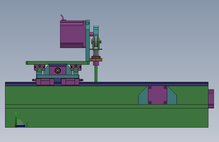Click the left grease nipple on the slider
The image size is (219, 142).
pyautogui.click(x=34, y=80)
